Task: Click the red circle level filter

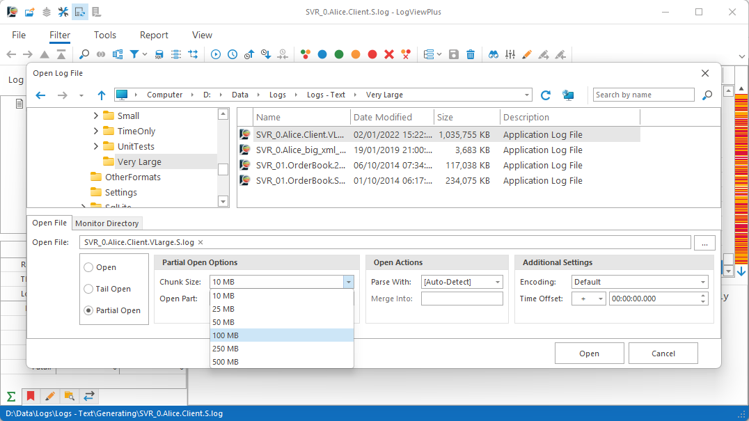Action: tap(372, 54)
